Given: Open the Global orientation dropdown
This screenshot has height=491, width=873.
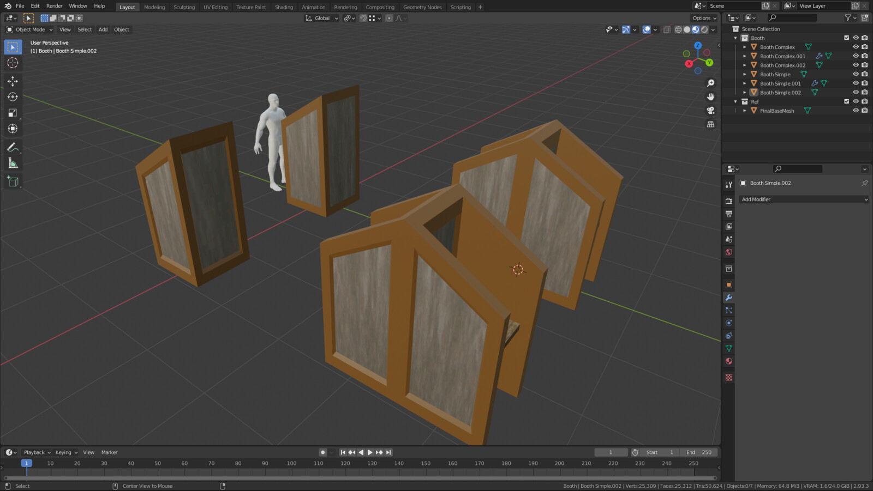Looking at the screenshot, I should click(x=322, y=18).
